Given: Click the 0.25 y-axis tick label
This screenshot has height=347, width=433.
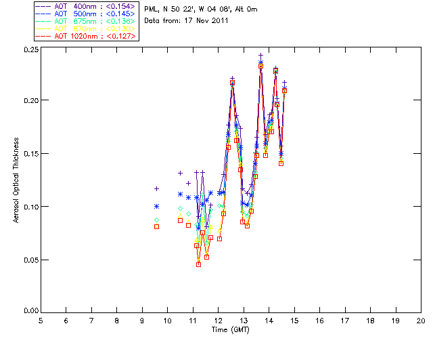Looking at the screenshot, I should point(30,49).
